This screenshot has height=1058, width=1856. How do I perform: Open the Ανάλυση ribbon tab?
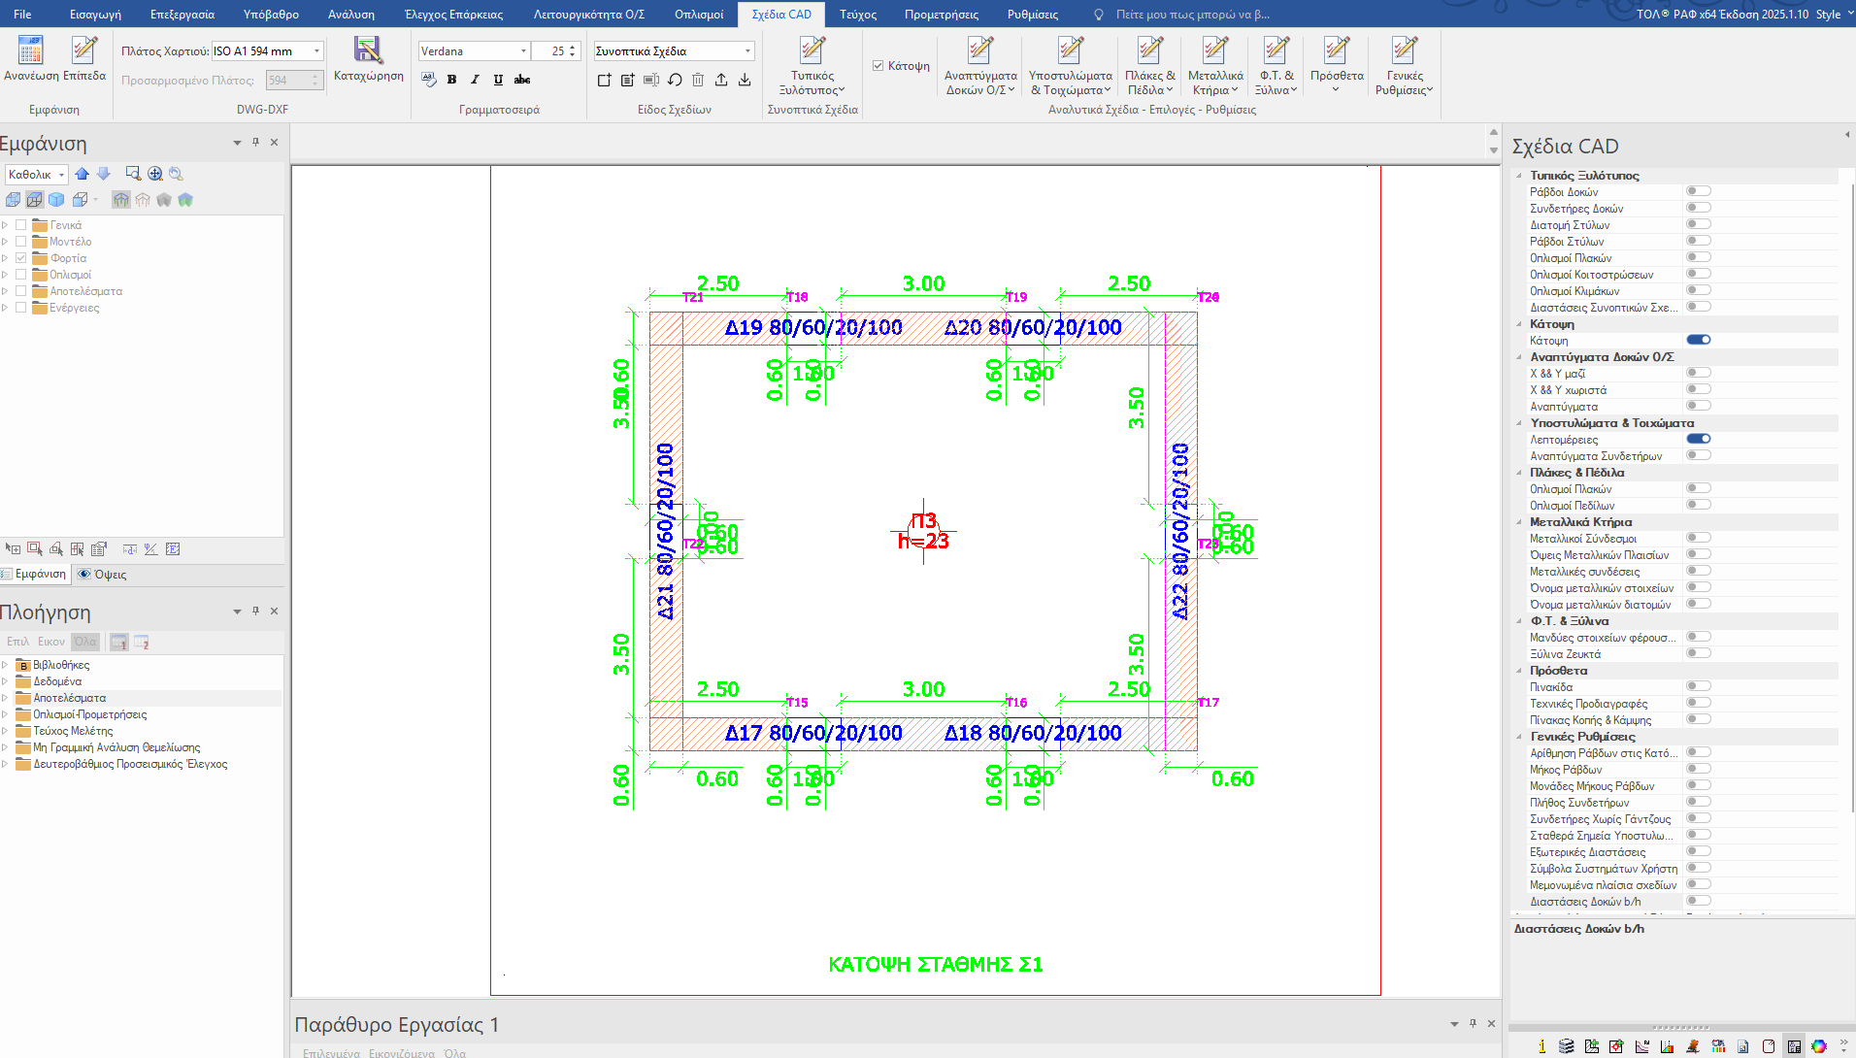[x=350, y=15]
